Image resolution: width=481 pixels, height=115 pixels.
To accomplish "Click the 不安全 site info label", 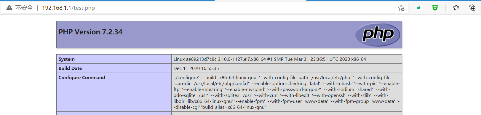I will point(24,8).
